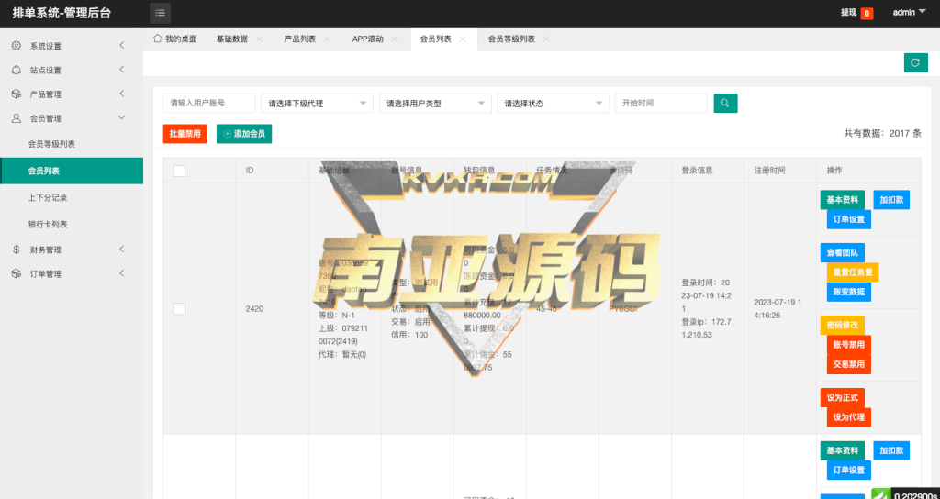Click 订单设置 for member 2420
The height and width of the screenshot is (499, 940).
coord(849,219)
